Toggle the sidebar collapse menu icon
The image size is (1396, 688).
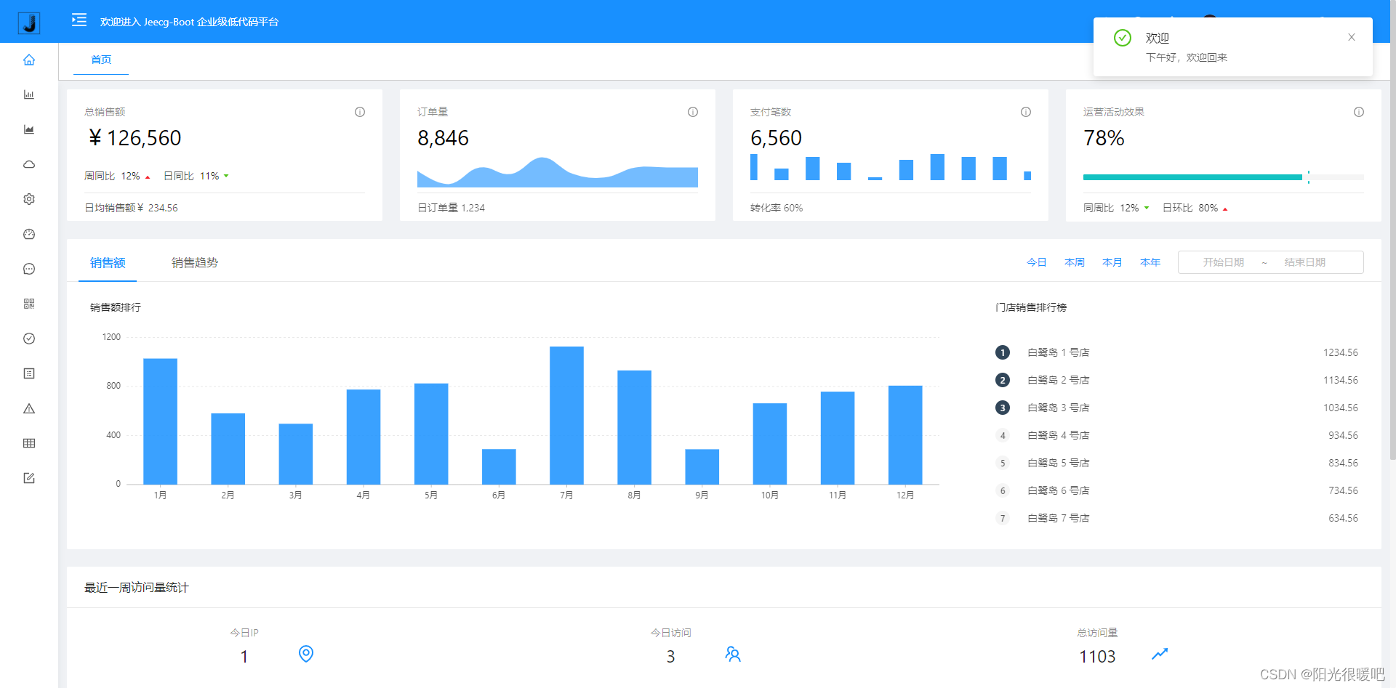(x=79, y=20)
